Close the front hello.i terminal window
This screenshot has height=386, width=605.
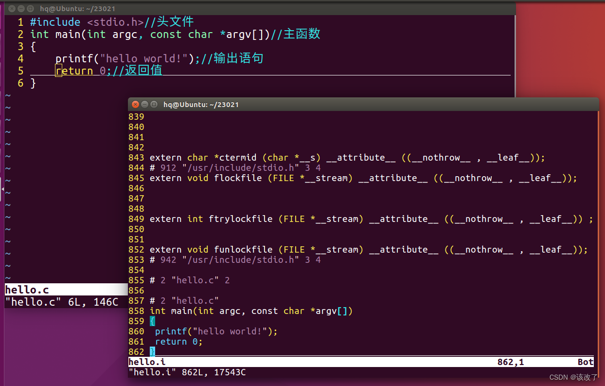coord(135,104)
